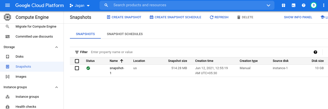Open the Disks page

[20, 57]
